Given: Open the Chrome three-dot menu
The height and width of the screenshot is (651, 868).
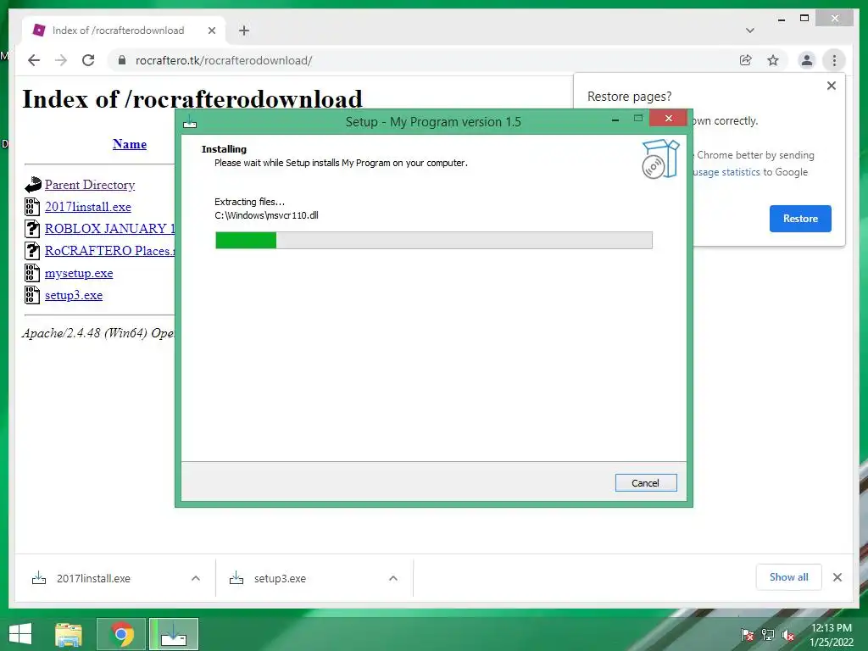Looking at the screenshot, I should pyautogui.click(x=834, y=60).
